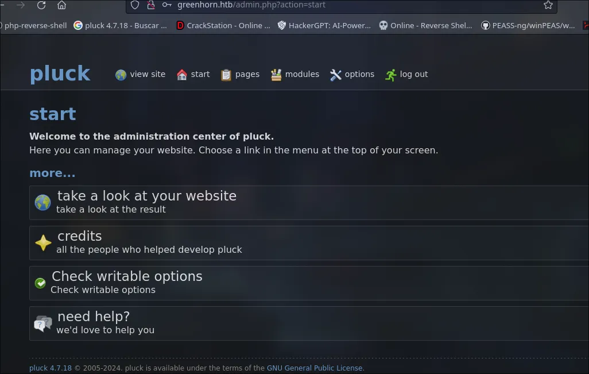Open the 'pluck 4.7.18 - Buscar' bookmark

click(120, 25)
